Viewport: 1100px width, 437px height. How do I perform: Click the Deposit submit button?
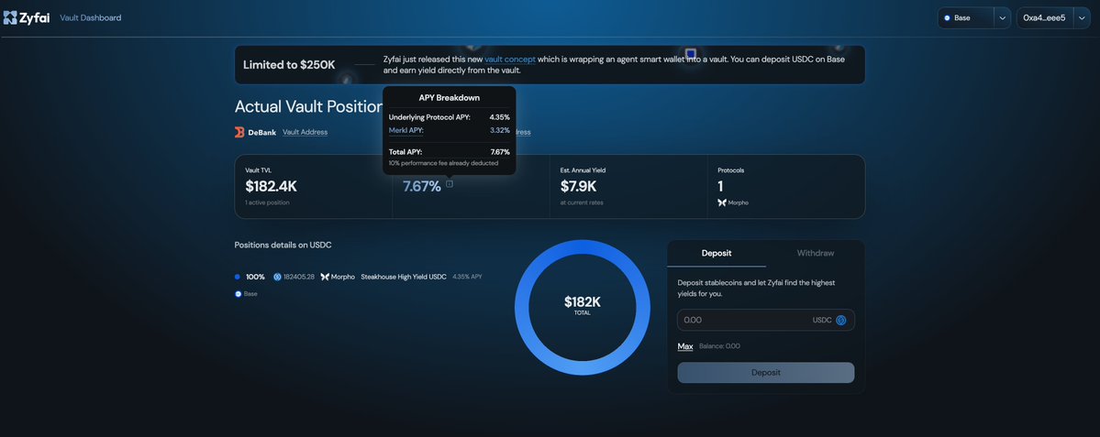click(x=766, y=373)
